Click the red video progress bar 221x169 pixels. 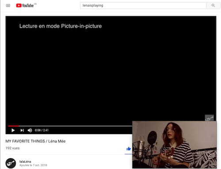[x=13, y=126]
